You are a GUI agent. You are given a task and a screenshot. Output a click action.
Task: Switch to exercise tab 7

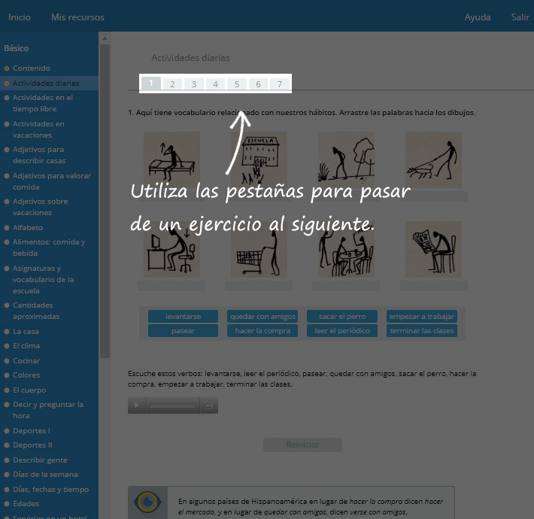pyautogui.click(x=280, y=84)
